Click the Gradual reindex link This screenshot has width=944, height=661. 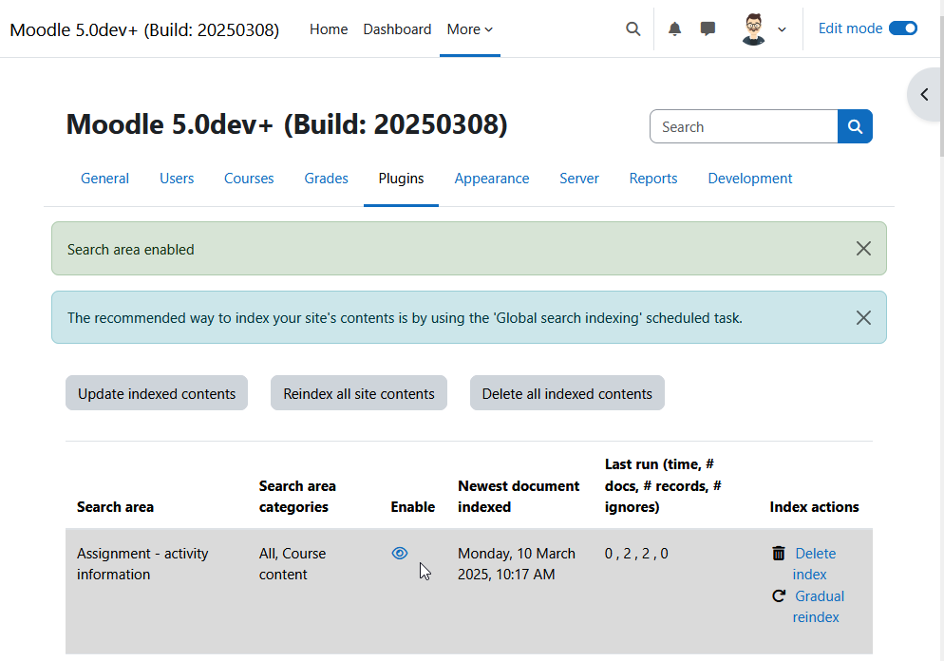tap(819, 606)
